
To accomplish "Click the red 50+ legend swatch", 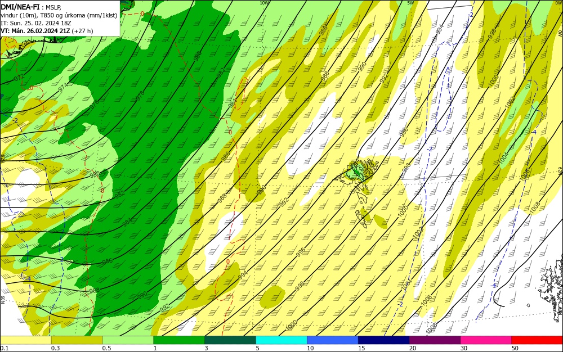I will click(x=537, y=341).
